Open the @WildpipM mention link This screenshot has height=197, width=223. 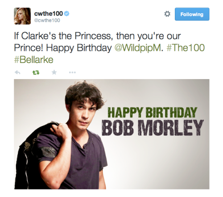(138, 48)
